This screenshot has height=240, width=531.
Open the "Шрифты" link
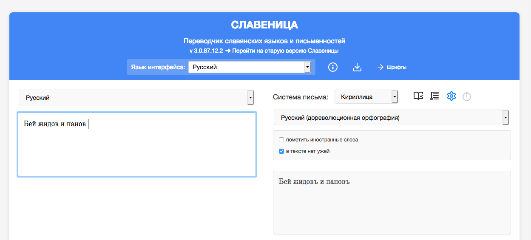tap(392, 67)
